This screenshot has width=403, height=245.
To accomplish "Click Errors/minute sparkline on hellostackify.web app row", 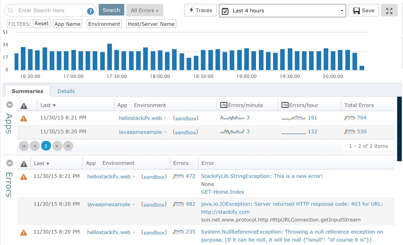I will [x=232, y=118].
